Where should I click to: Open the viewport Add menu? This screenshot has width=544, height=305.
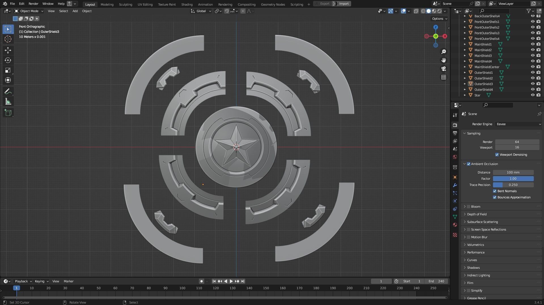click(75, 11)
